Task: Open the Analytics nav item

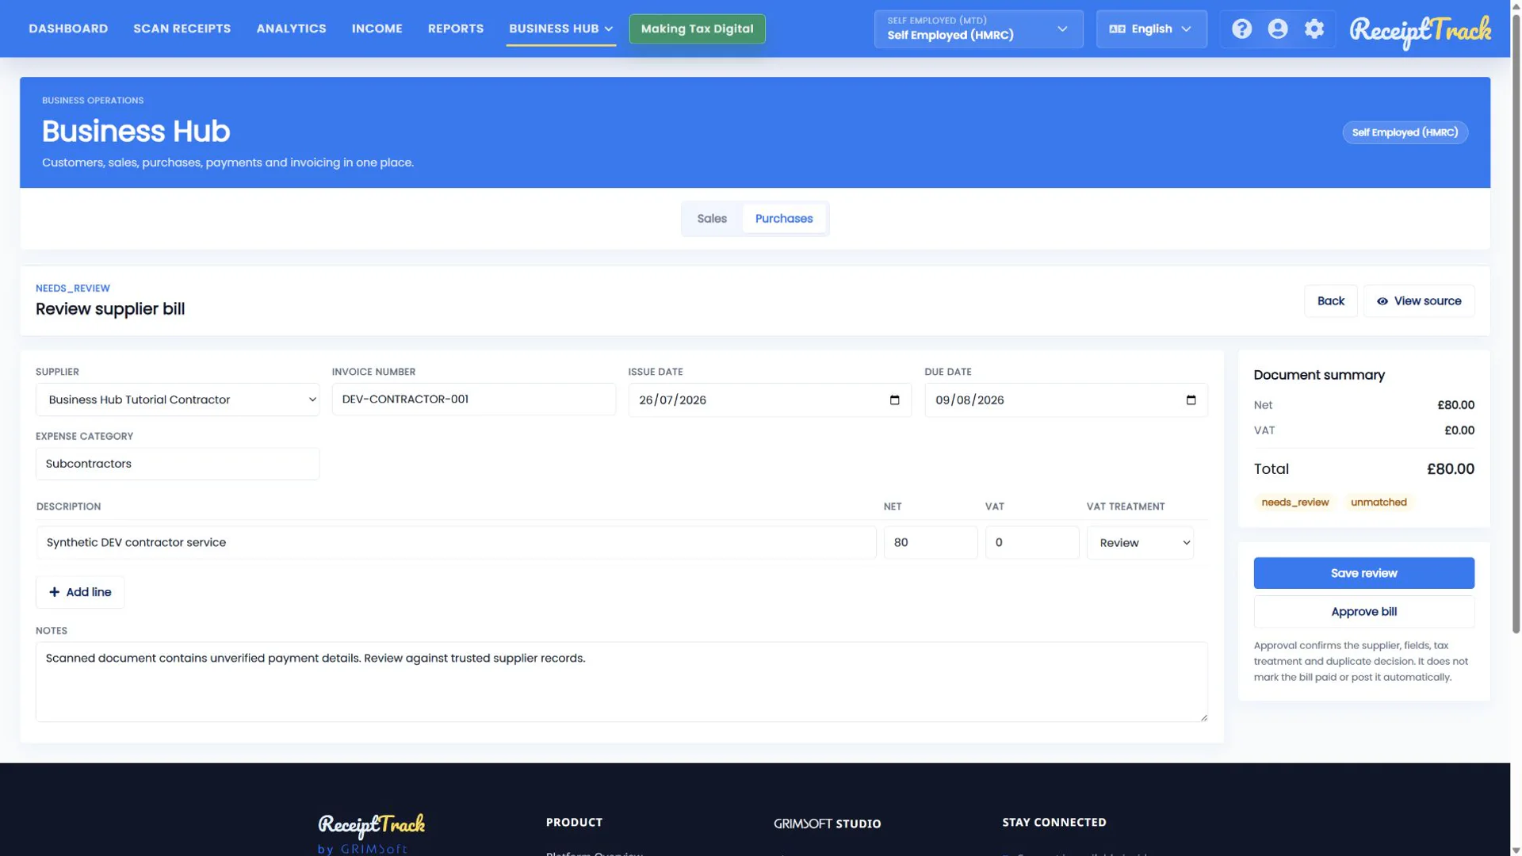Action: point(292,29)
